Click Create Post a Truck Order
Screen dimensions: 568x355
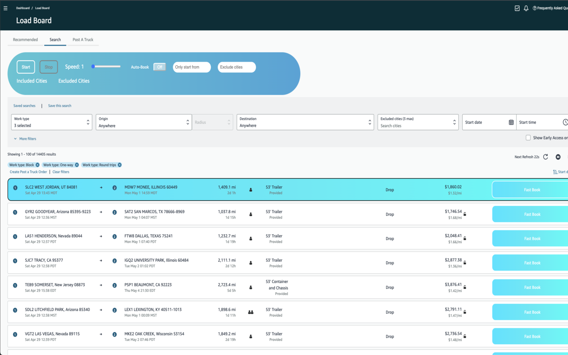pyautogui.click(x=28, y=172)
